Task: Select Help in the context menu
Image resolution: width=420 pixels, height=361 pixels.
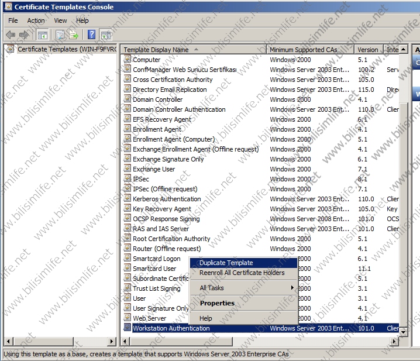Action: click(243, 318)
